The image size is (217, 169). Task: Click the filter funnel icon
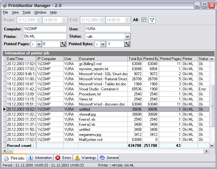(152, 20)
